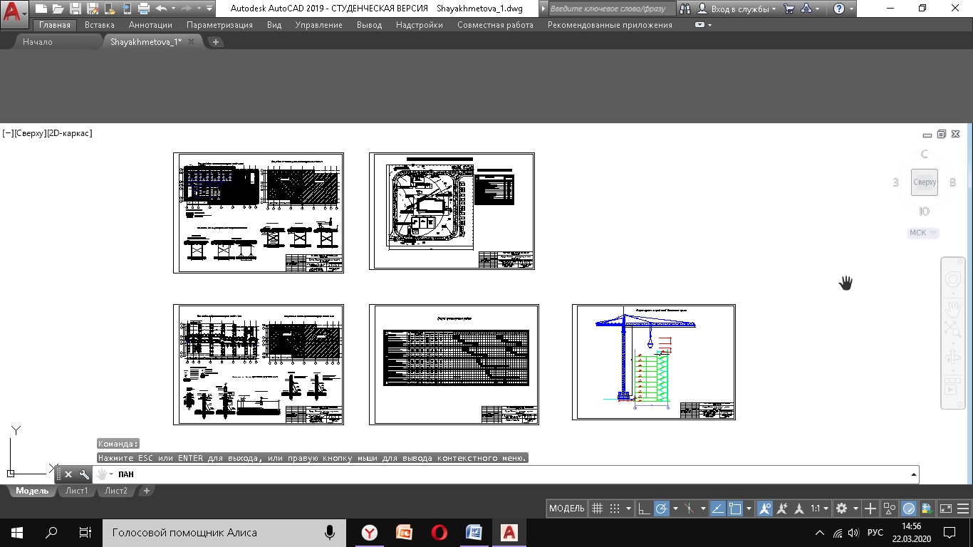The width and height of the screenshot is (973, 547).
Task: Open the 'Вывод' ribbon tab
Action: click(x=369, y=25)
